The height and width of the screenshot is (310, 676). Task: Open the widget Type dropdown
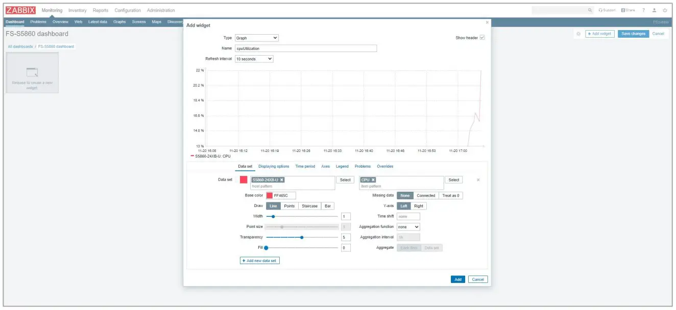pos(257,38)
